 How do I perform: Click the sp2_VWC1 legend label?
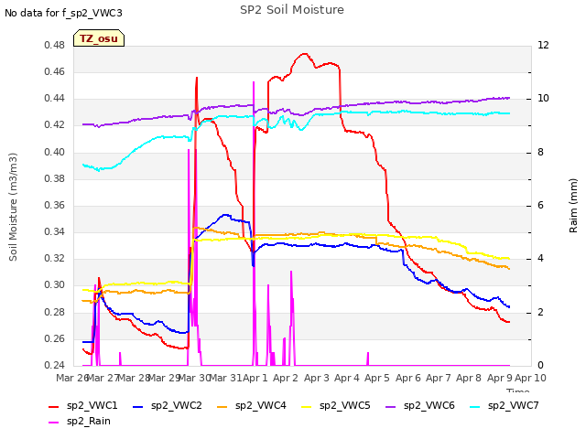pyautogui.click(x=92, y=405)
